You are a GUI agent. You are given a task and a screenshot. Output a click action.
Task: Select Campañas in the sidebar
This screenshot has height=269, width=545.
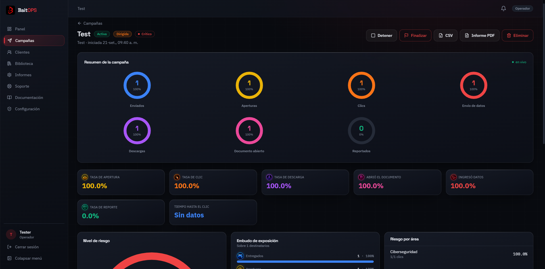pyautogui.click(x=34, y=41)
